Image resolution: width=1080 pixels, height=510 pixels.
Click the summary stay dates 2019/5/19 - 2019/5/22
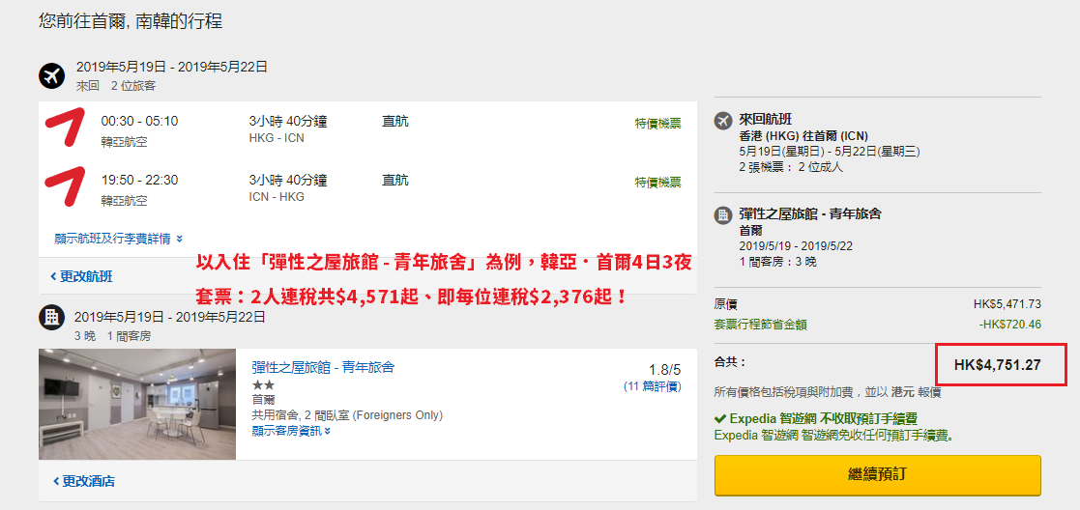797,246
